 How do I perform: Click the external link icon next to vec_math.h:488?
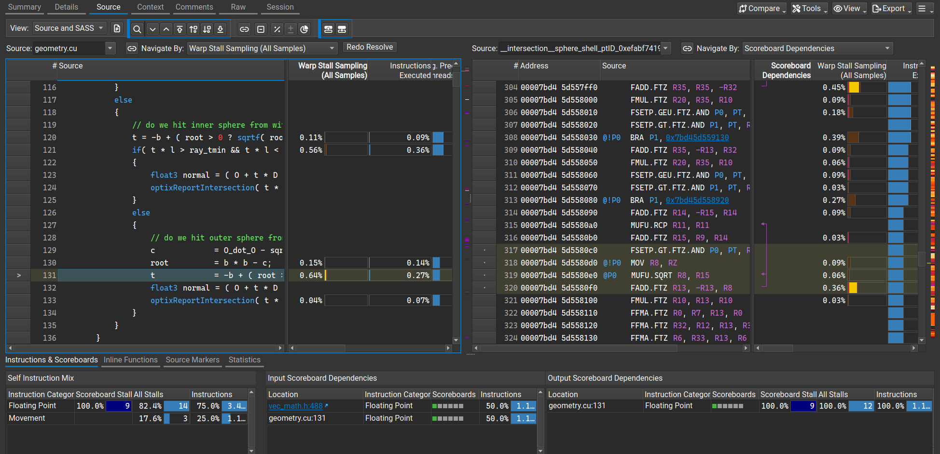tap(327, 406)
